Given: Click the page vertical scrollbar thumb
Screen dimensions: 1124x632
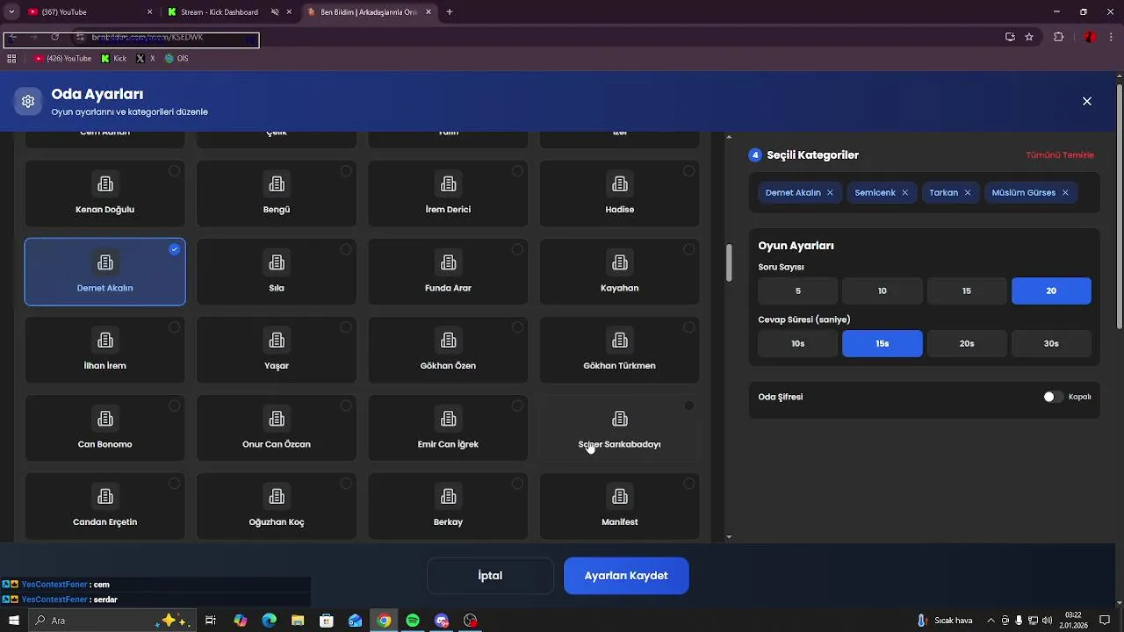Looking at the screenshot, I should 1120,206.
